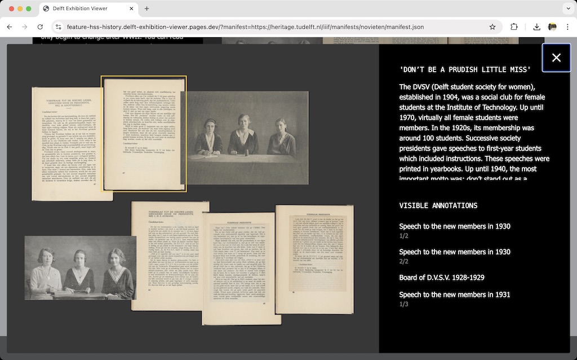Open a new browser tab
The image size is (577, 360).
point(147,8)
